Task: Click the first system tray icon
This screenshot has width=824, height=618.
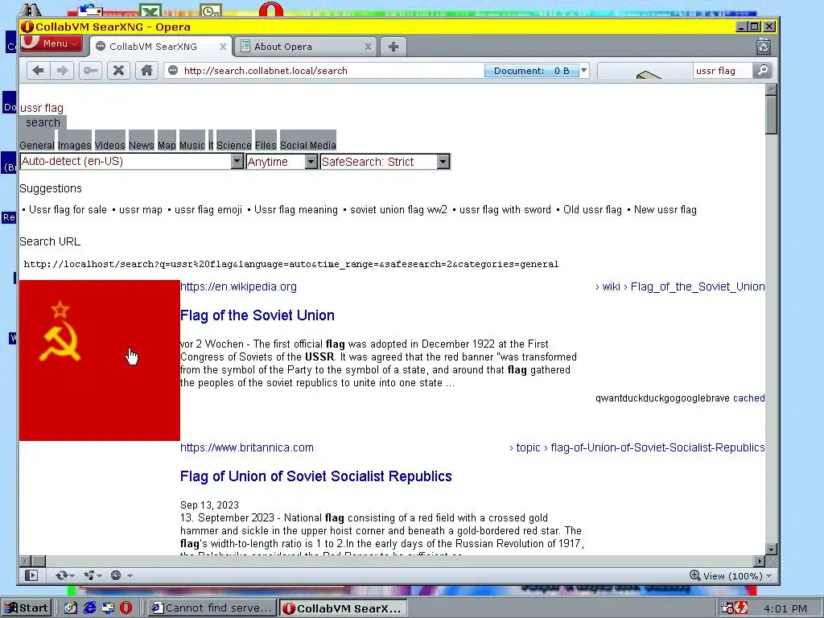Action: point(727,608)
